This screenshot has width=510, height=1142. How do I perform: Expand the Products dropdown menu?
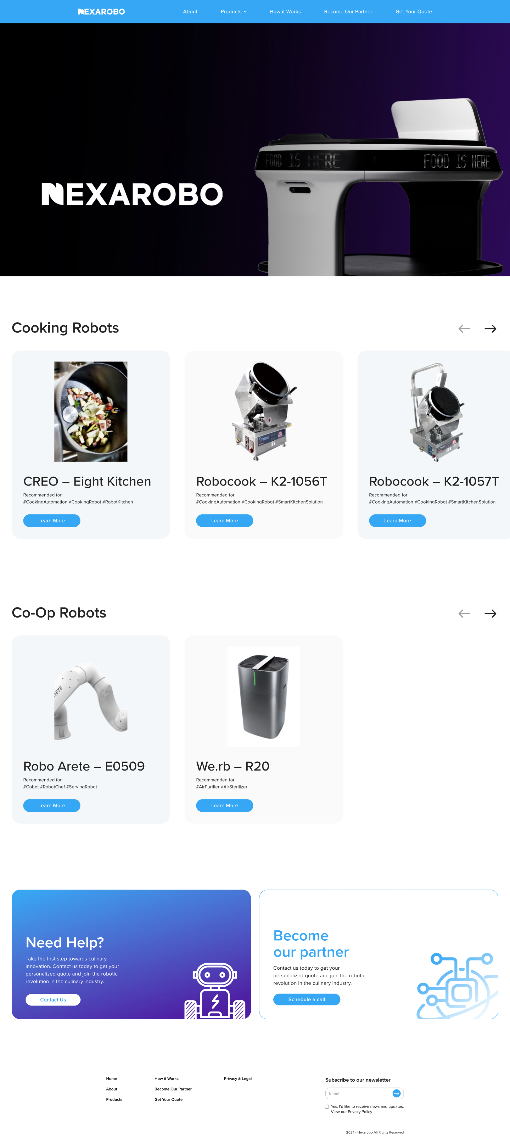point(233,11)
